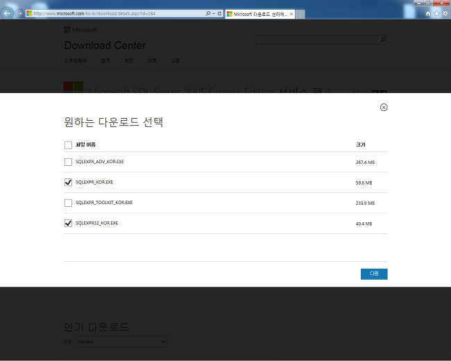Click the SQLEXPR32_KOR.EXE file name
This screenshot has width=451, height=361.
tap(96, 223)
